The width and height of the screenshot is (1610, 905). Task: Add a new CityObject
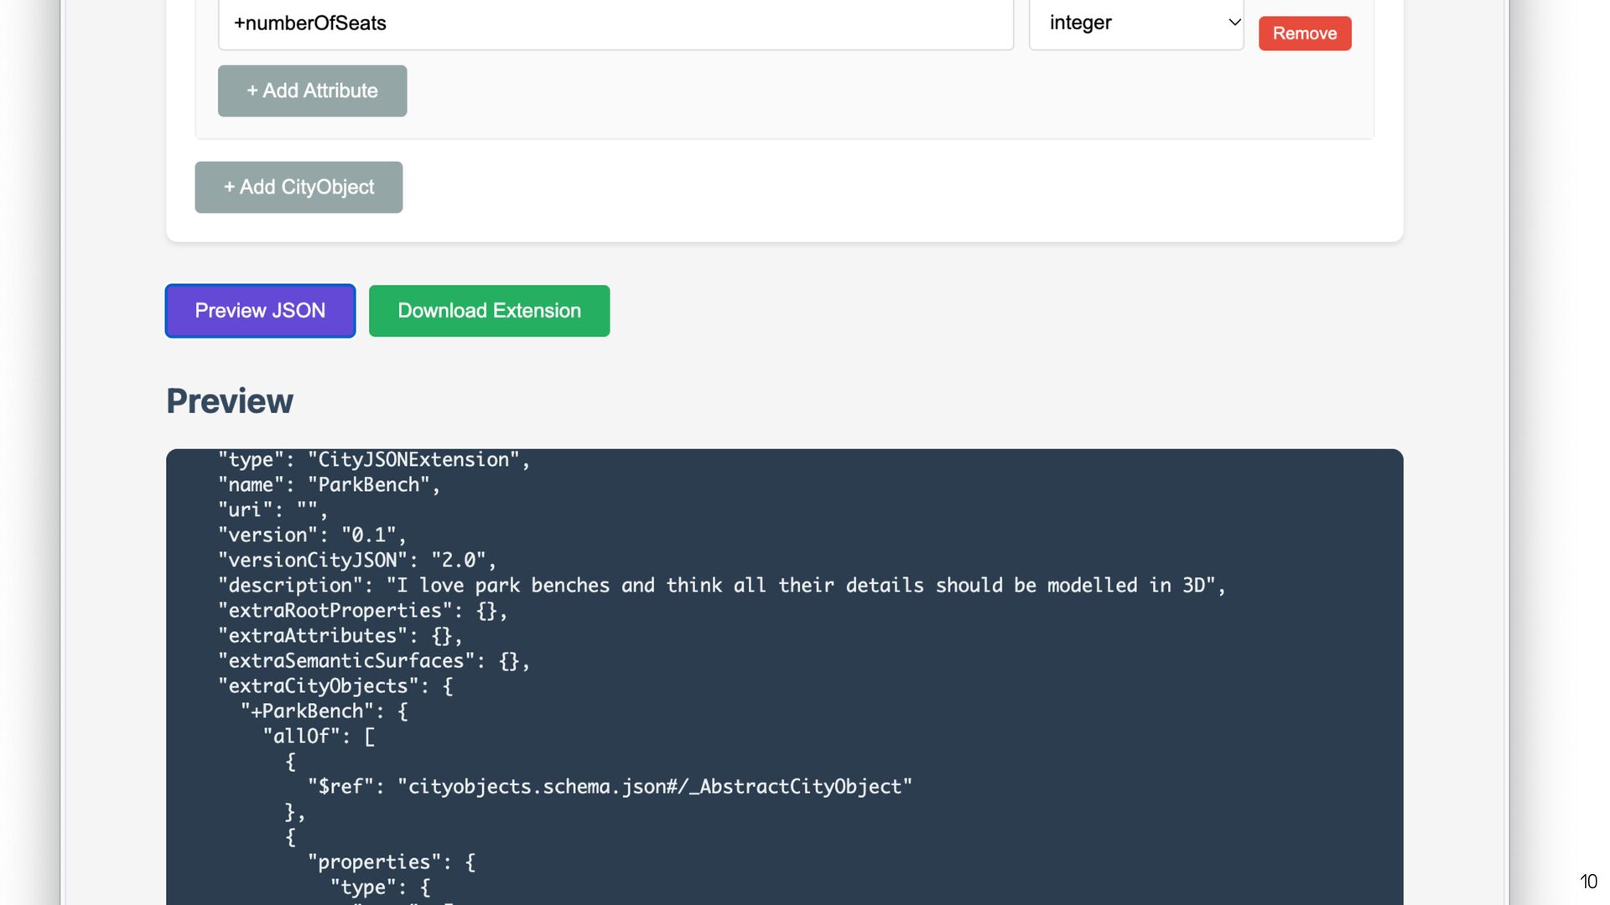point(299,187)
